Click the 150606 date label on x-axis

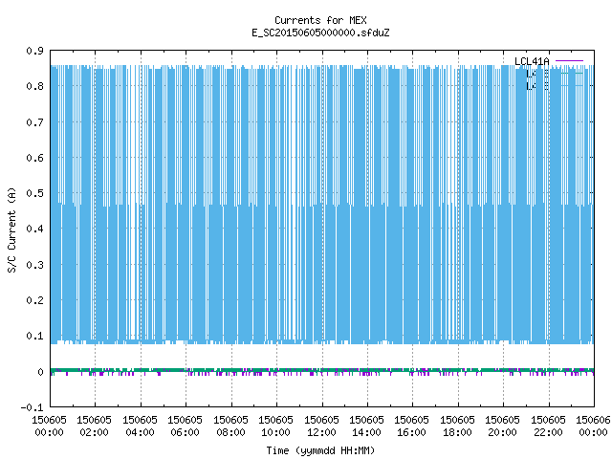pyautogui.click(x=593, y=420)
